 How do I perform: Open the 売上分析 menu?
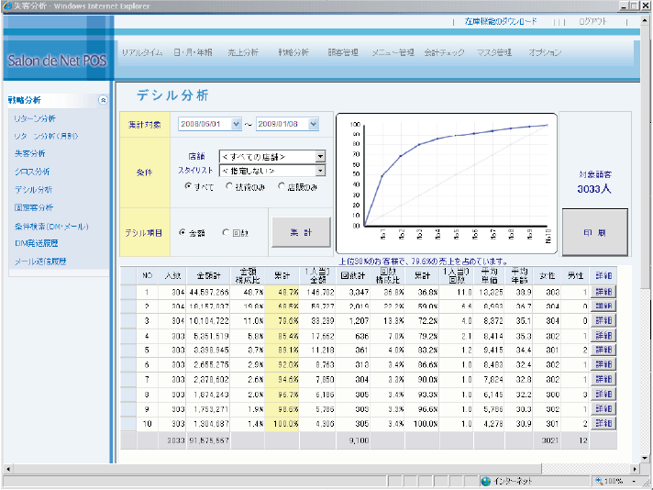243,53
